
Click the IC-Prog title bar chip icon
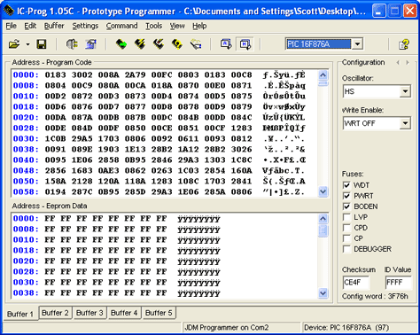(9, 11)
